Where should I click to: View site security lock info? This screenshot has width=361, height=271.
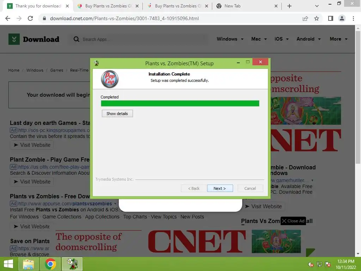[44, 18]
